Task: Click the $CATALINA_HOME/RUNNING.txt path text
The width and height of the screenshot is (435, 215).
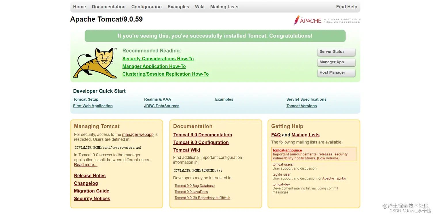Action: [198, 170]
